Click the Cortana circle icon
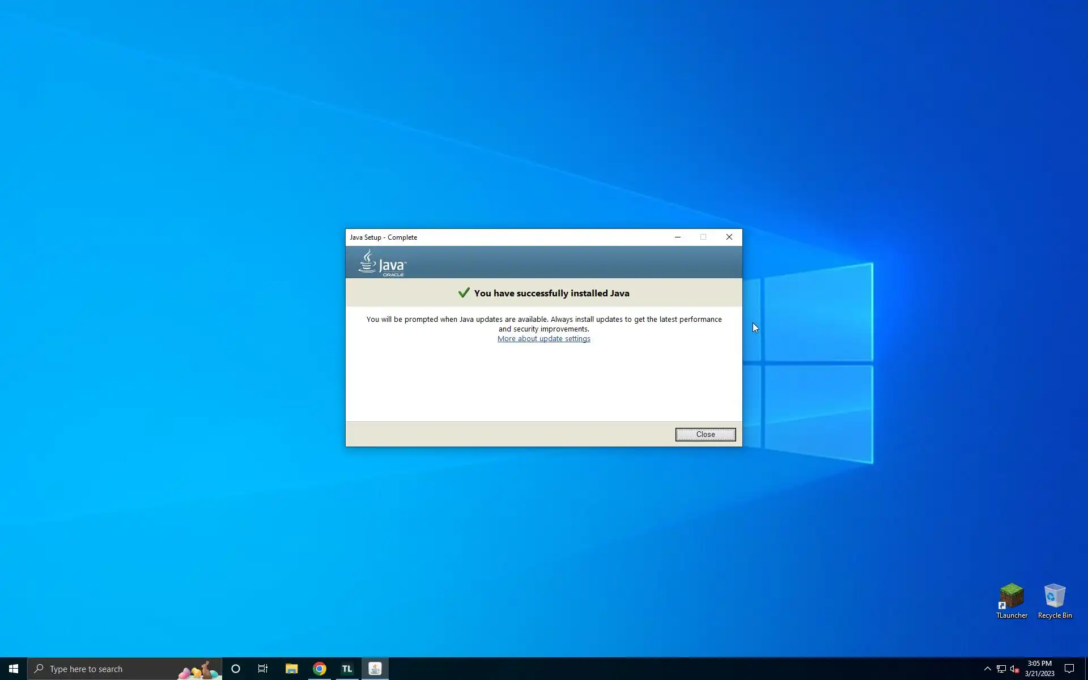 click(236, 669)
